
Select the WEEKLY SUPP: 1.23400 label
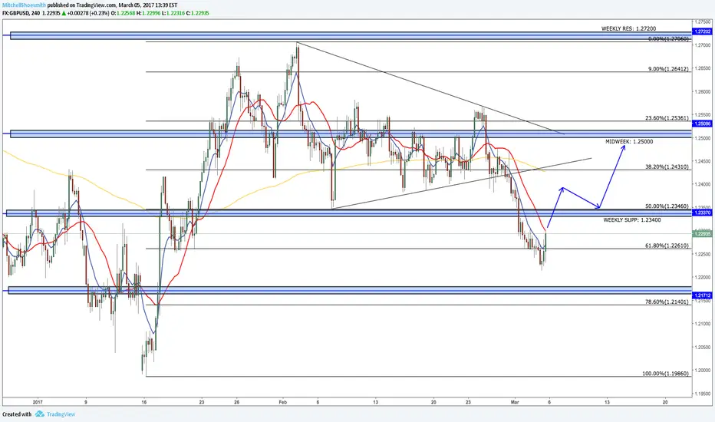632,220
